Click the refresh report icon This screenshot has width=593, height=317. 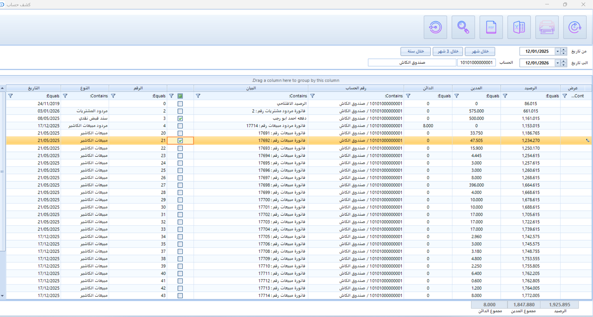coord(574,27)
